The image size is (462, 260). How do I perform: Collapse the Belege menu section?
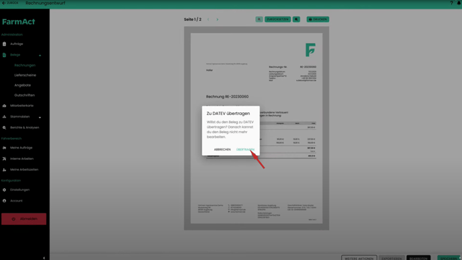point(40,55)
